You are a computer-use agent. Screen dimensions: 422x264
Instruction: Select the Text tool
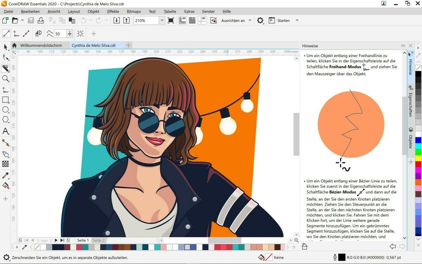pos(5,131)
